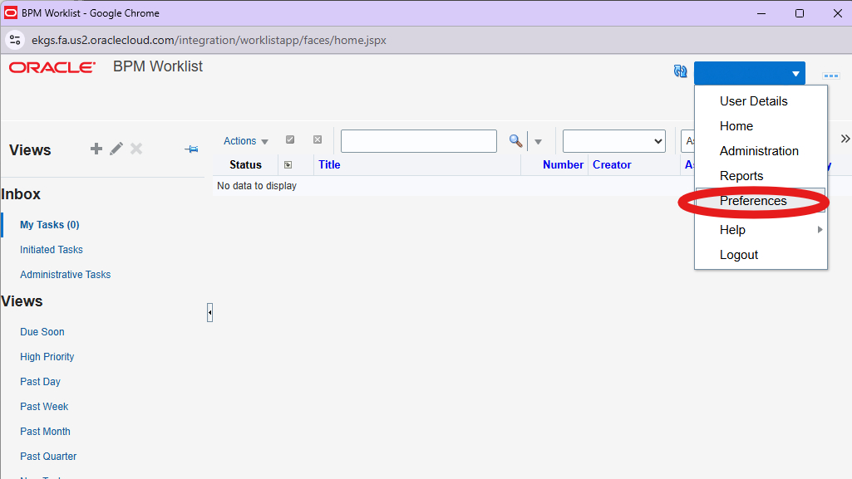Select Preferences from the user menu
The height and width of the screenshot is (479, 852).
click(753, 201)
